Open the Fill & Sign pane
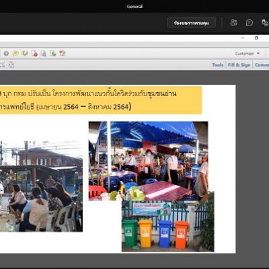Image resolution: width=269 pixels, height=269 pixels. [239, 65]
